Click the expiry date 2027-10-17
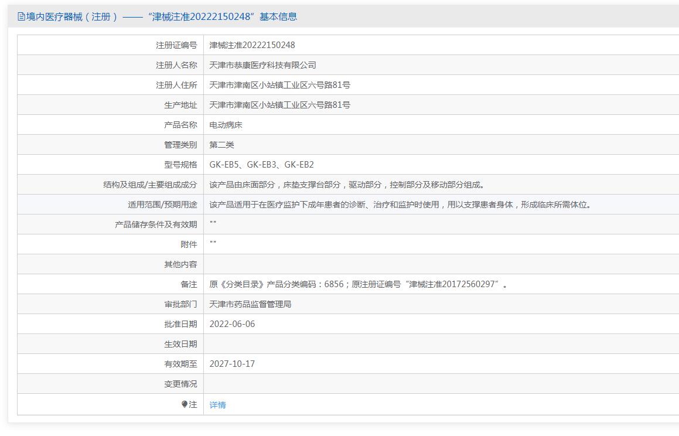Screen dimensions: 679x436 point(232,364)
